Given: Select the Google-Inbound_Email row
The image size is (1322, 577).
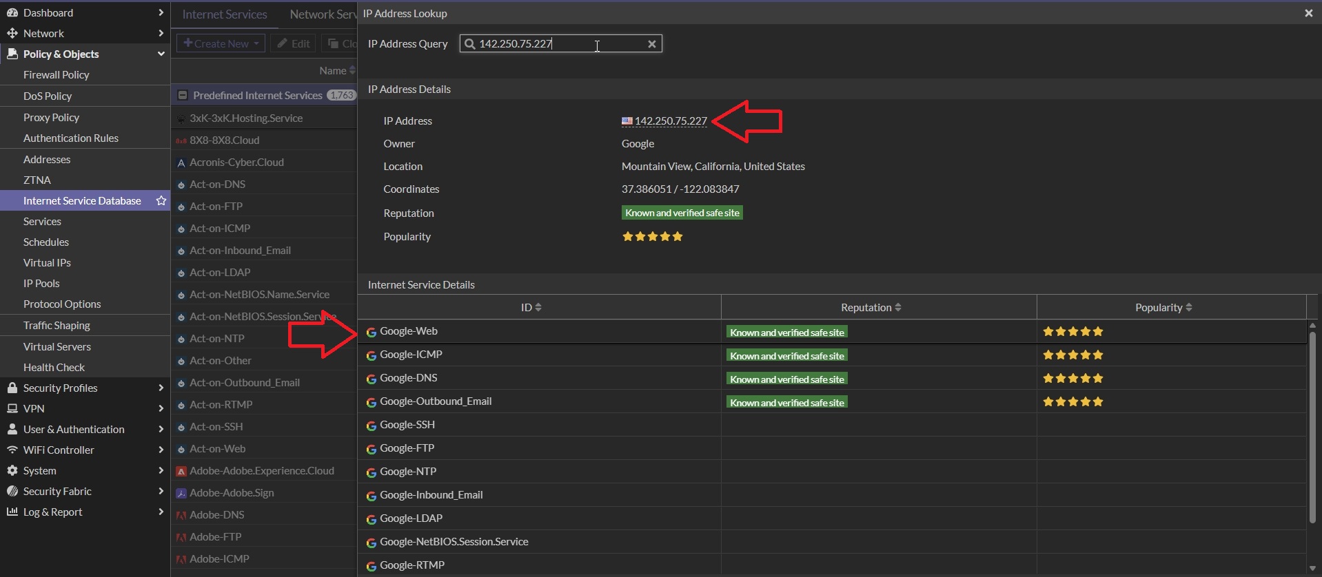Looking at the screenshot, I should [832, 495].
